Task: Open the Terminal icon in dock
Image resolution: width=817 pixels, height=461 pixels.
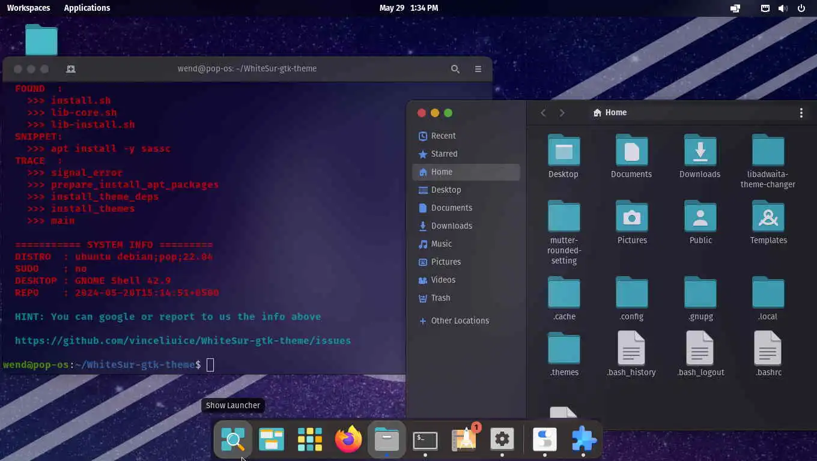Action: point(425,440)
